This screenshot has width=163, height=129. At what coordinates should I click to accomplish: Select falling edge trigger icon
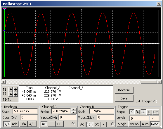[x=137, y=112]
